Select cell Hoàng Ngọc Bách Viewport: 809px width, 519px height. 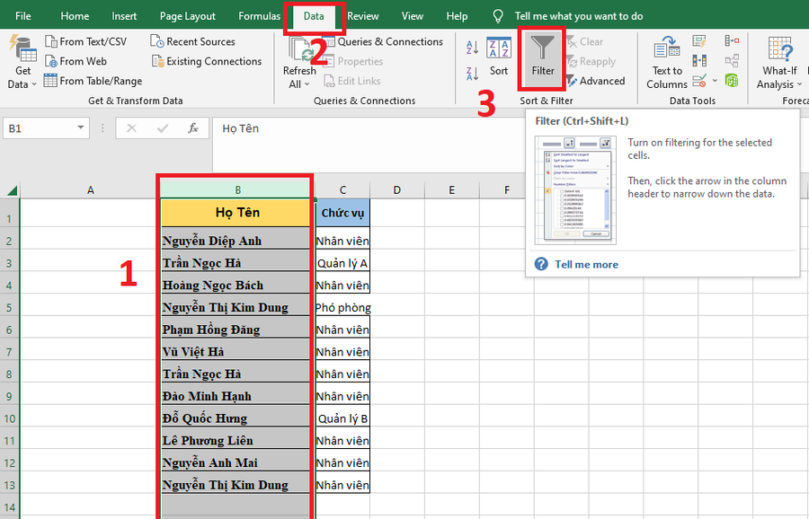coord(236,285)
